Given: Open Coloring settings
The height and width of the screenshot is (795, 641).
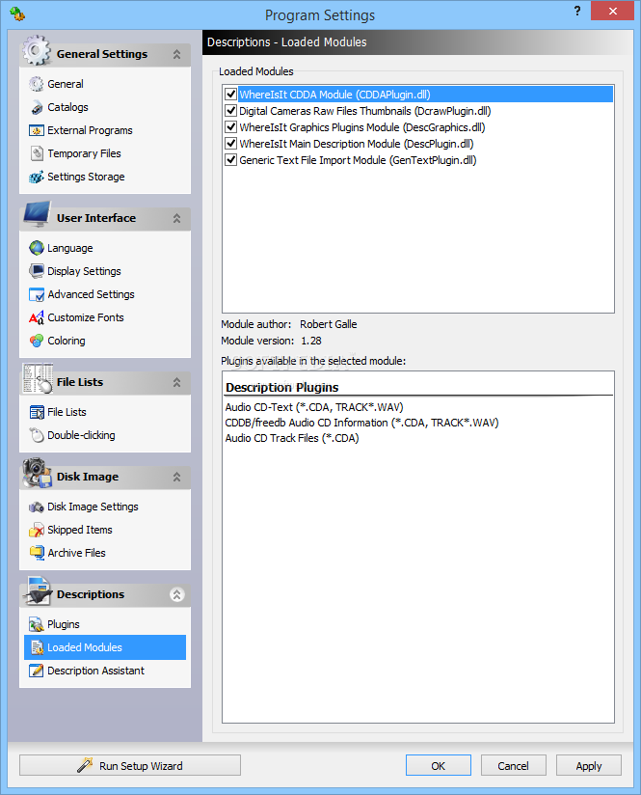Looking at the screenshot, I should pos(67,341).
